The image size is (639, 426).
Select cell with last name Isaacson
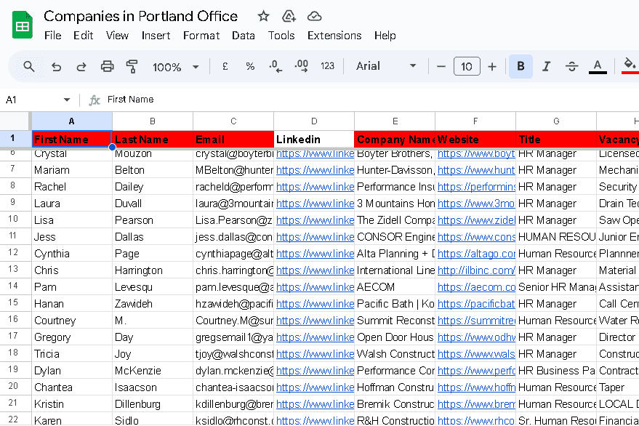153,387
